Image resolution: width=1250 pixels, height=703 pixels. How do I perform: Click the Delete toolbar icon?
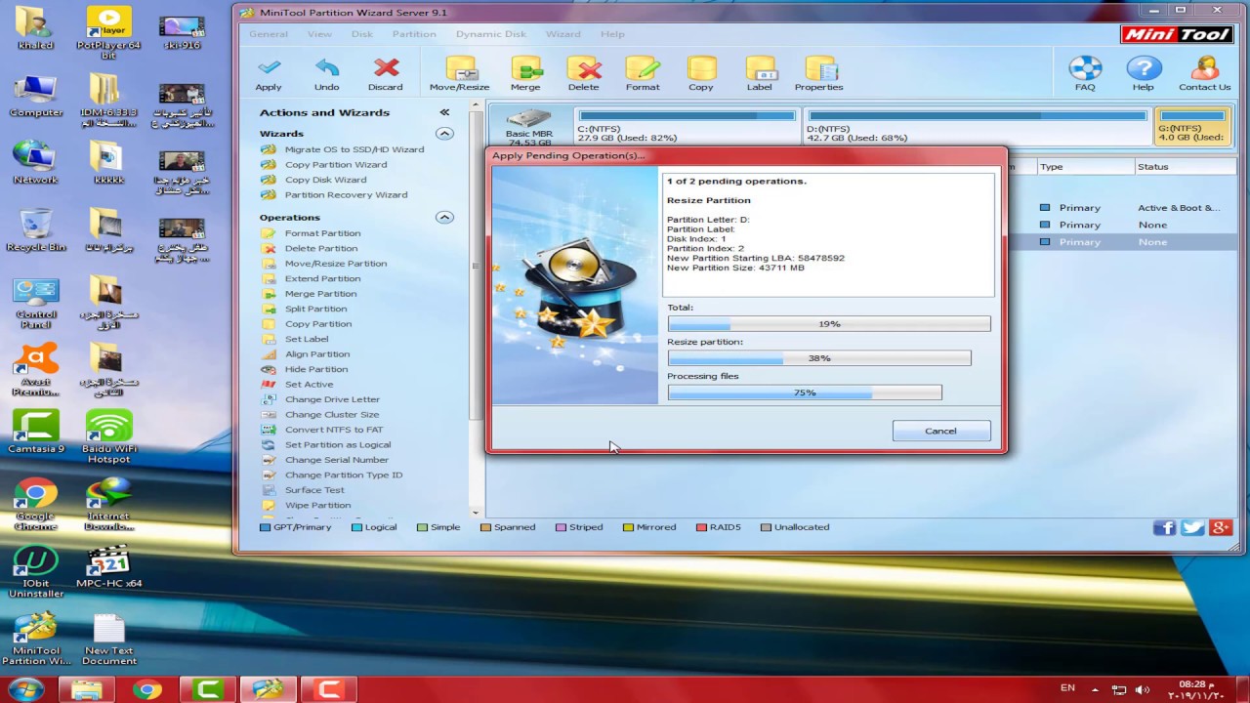584,73
